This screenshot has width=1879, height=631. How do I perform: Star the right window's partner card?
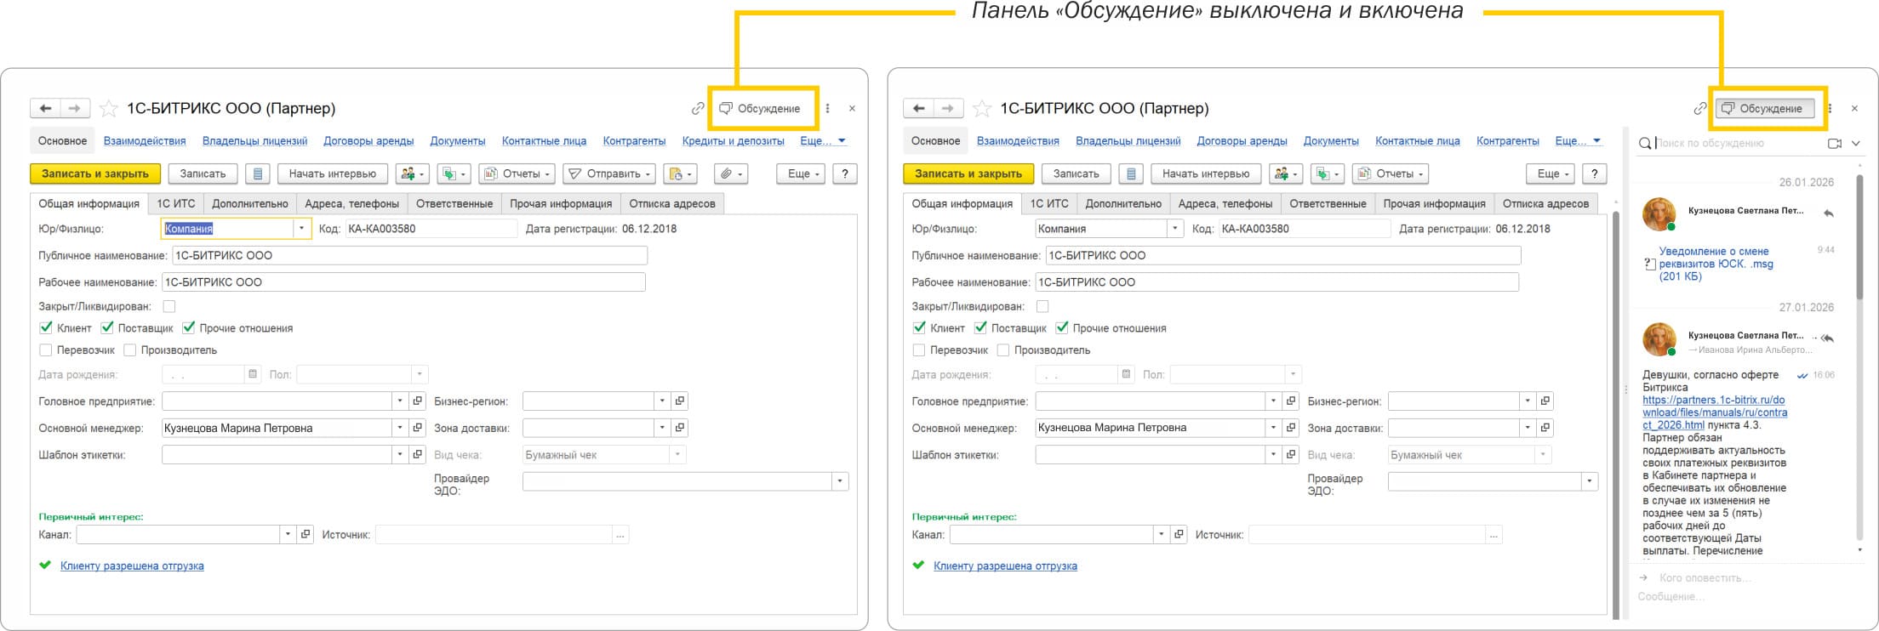coord(981,108)
